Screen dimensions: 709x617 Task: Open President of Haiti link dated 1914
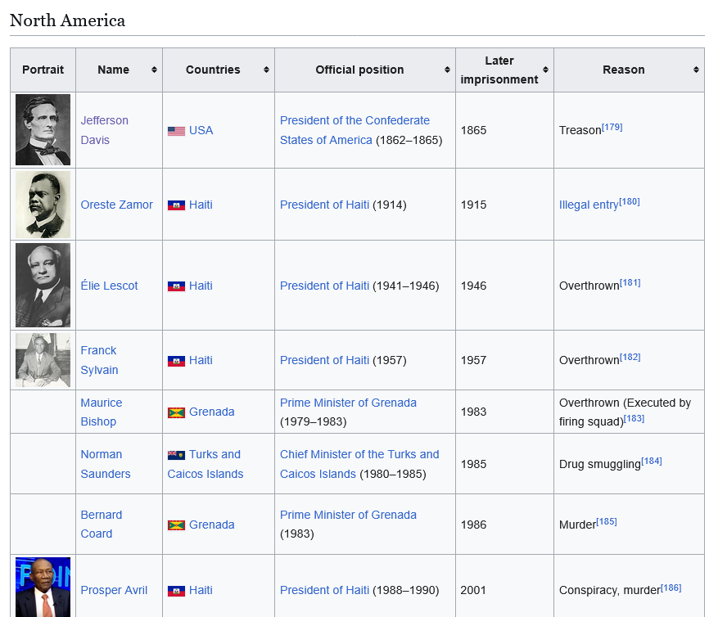click(x=325, y=205)
